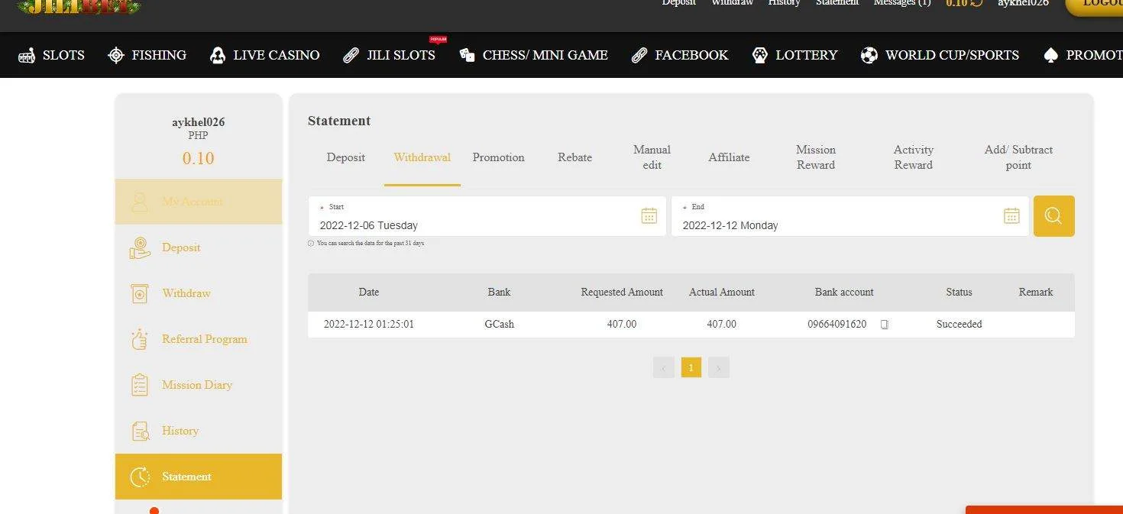The width and height of the screenshot is (1123, 514).
Task: Click the clock icon beside Statement
Action: point(140,477)
